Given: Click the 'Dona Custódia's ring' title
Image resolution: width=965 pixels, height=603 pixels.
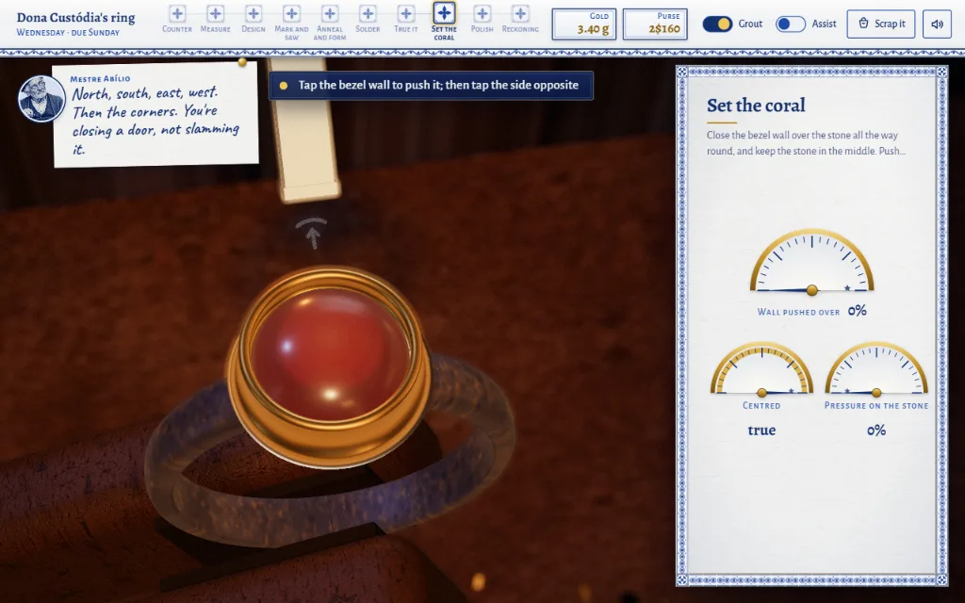Looking at the screenshot, I should 75,17.
